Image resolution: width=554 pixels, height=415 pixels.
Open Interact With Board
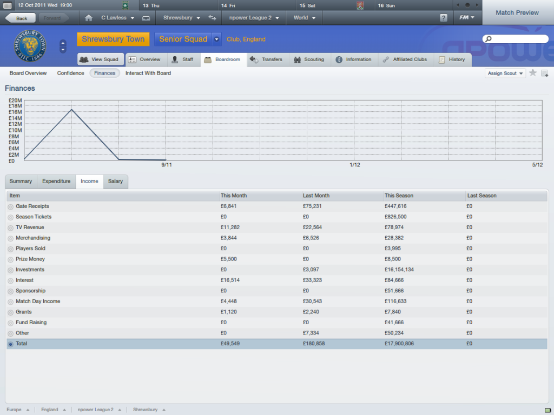pyautogui.click(x=148, y=73)
